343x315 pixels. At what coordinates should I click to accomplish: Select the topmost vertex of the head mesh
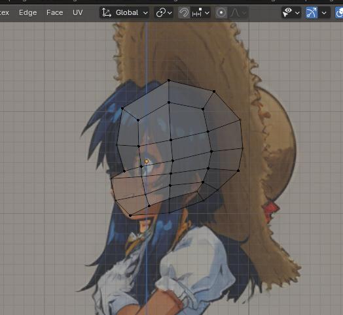pyautogui.click(x=169, y=80)
